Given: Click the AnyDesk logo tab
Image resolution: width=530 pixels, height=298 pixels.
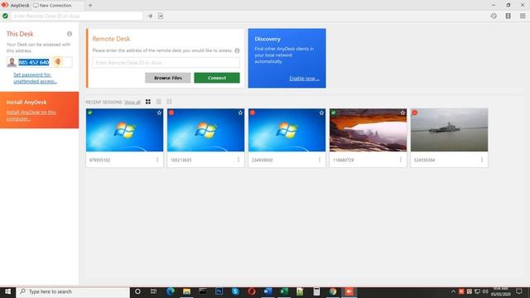Looking at the screenshot, I should pyautogui.click(x=15, y=6).
